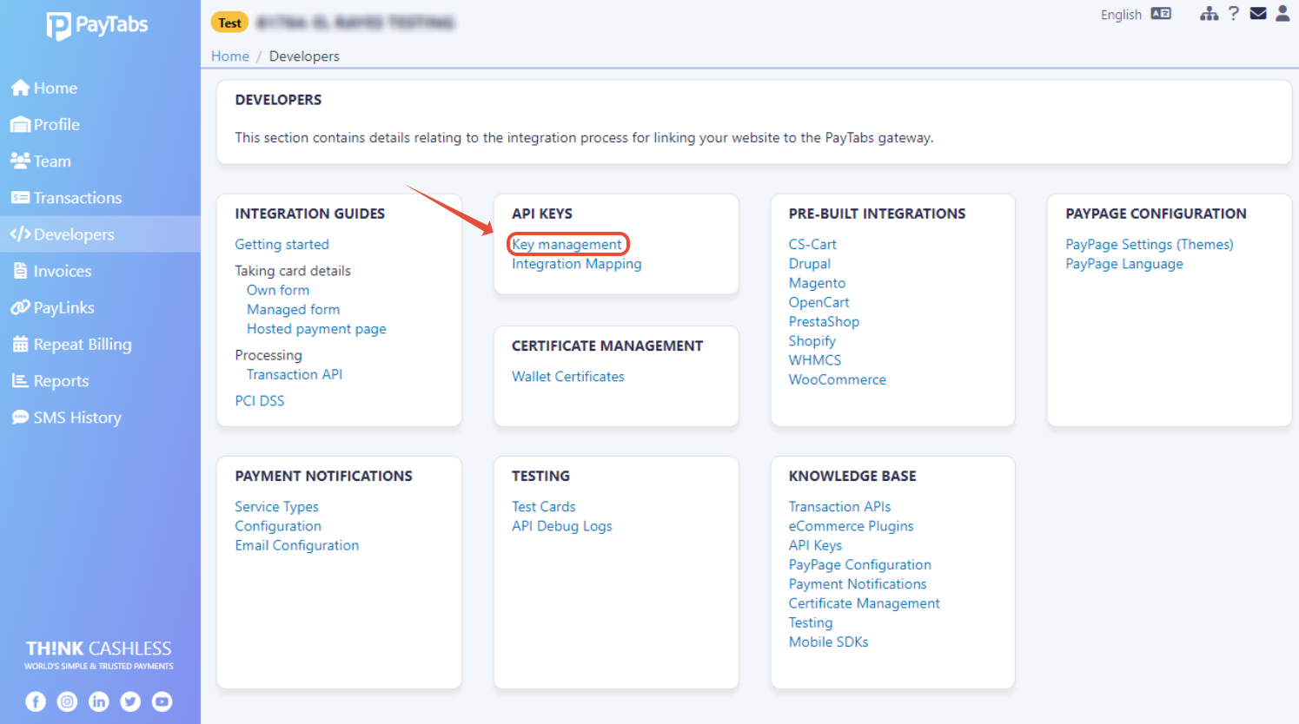Open Mobile SDKs knowledge base link

pos(829,642)
